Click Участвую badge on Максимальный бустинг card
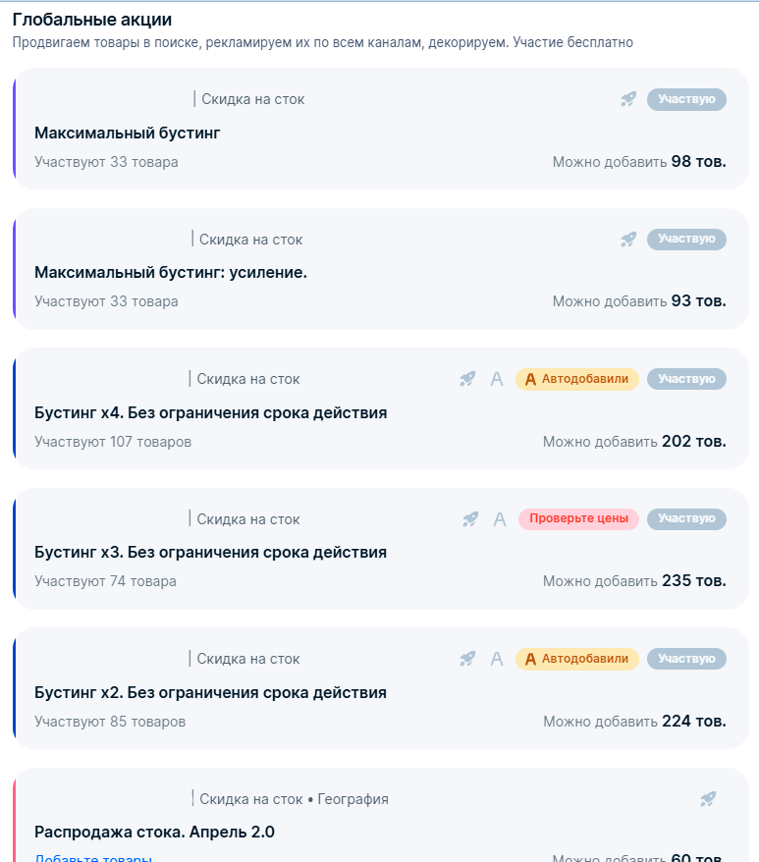Image resolution: width=759 pixels, height=862 pixels. [x=686, y=99]
